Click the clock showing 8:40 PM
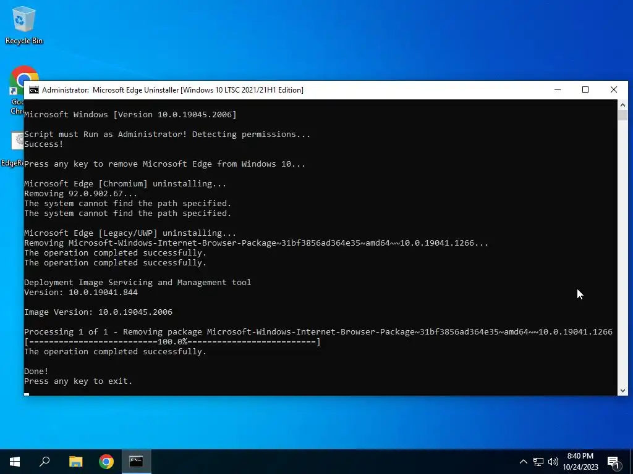The width and height of the screenshot is (633, 474). click(x=580, y=462)
